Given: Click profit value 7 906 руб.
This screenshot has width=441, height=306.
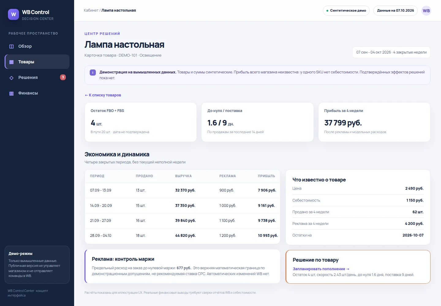Looking at the screenshot, I should pos(267,190).
